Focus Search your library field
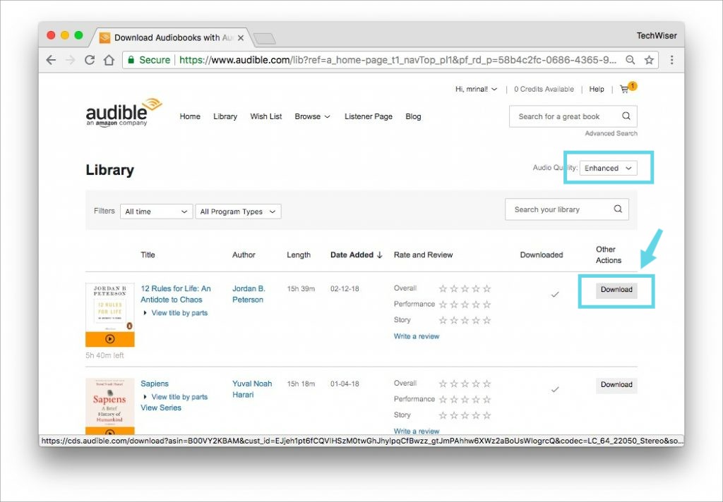723x502 pixels. (567, 209)
